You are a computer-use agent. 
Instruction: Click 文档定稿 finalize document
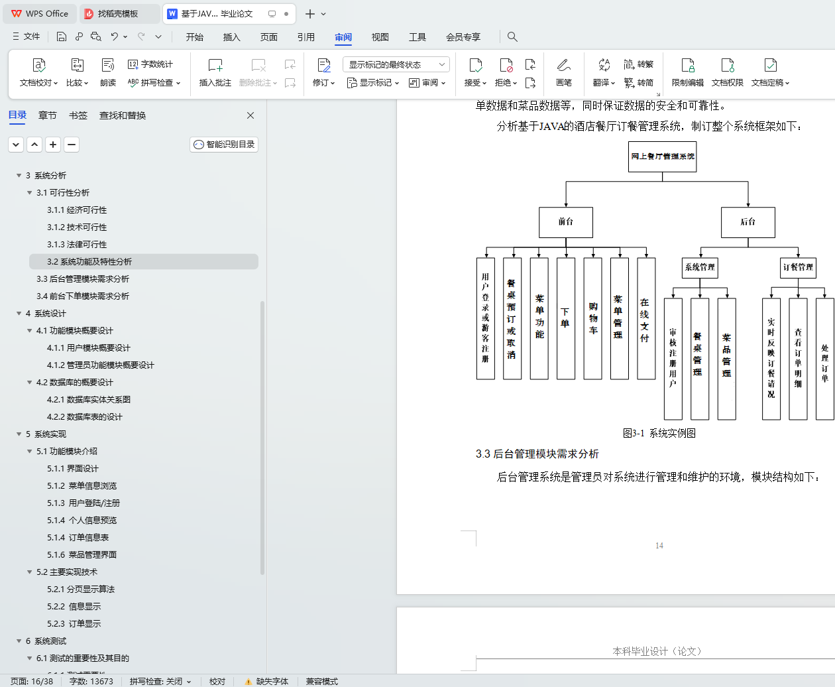pyautogui.click(x=770, y=72)
